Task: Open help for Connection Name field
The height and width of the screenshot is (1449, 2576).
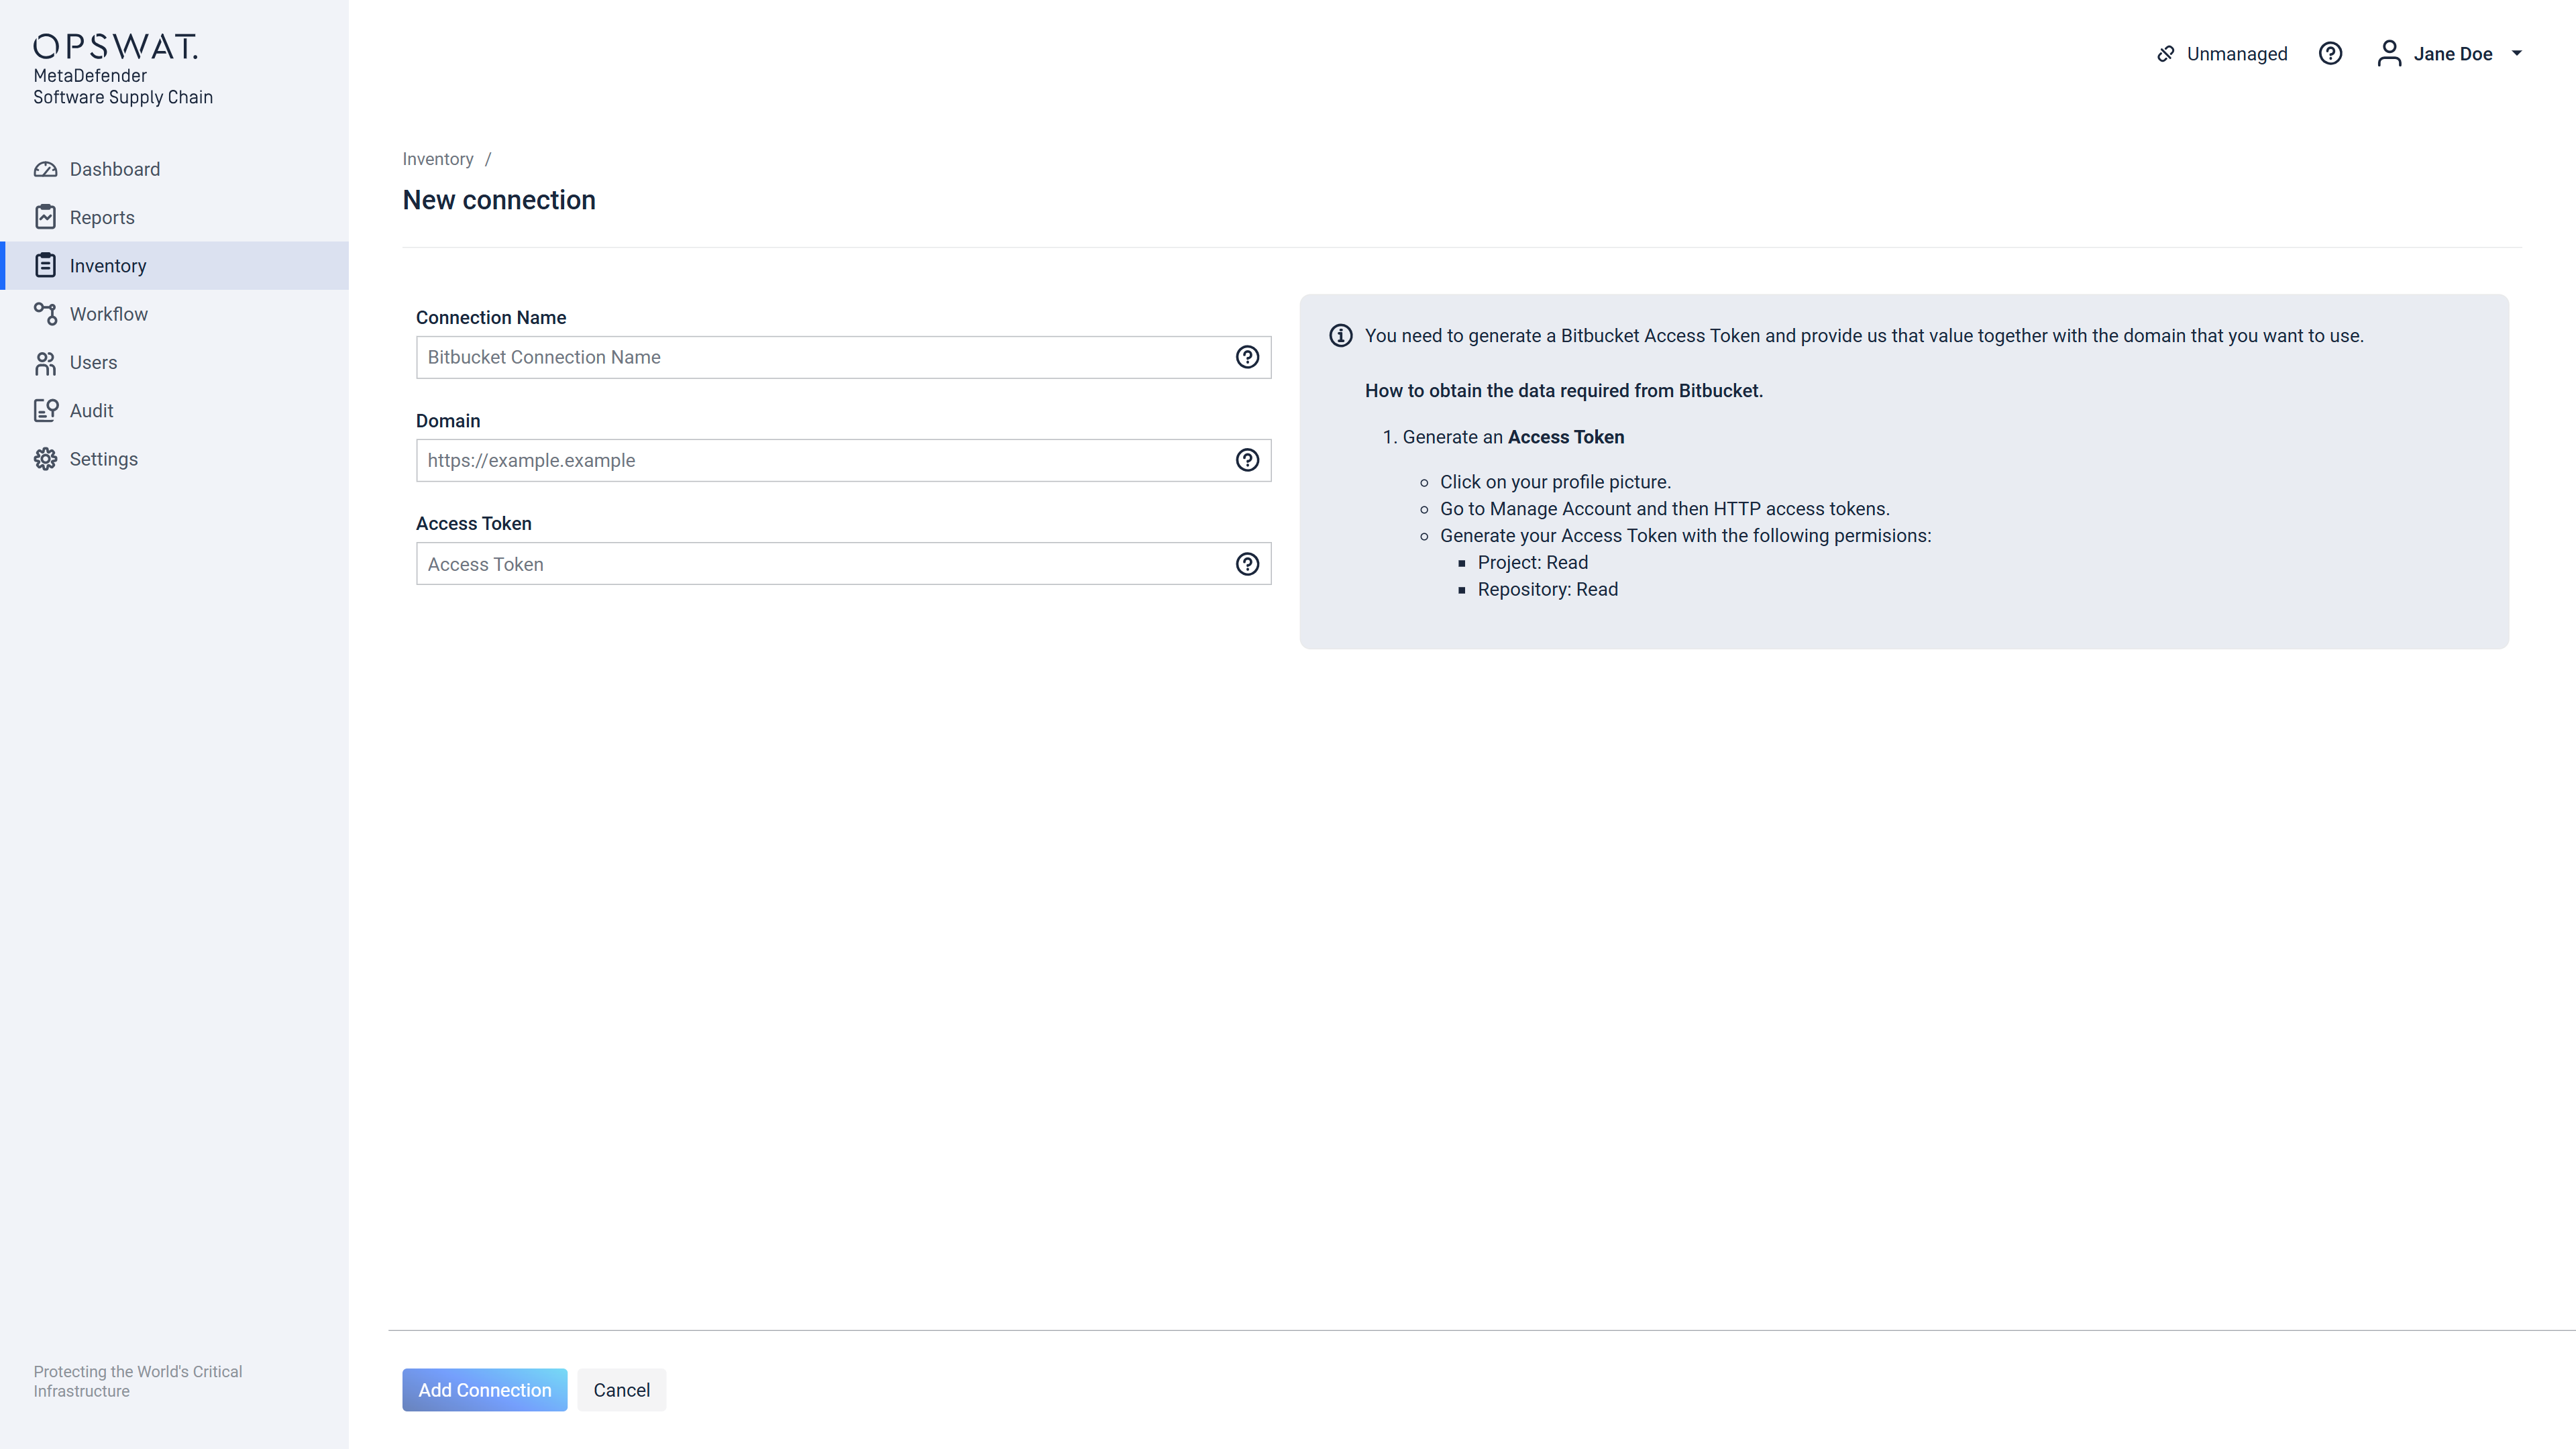Action: tap(1247, 357)
